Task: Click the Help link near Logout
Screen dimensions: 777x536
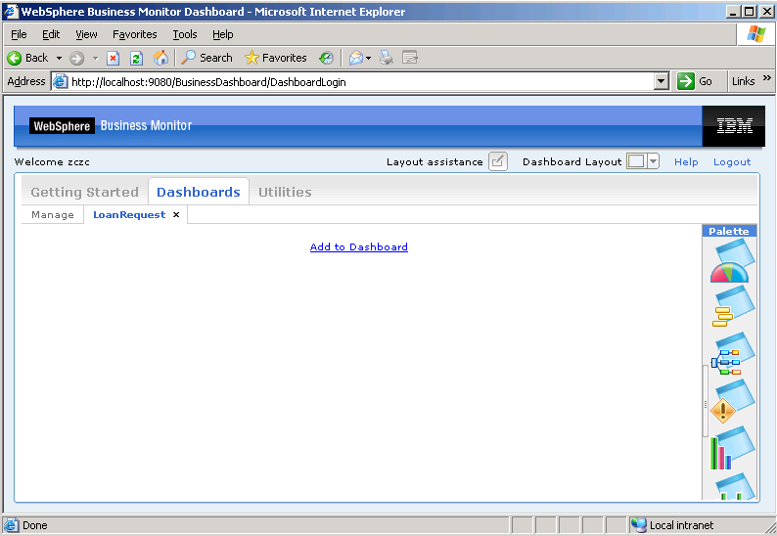Action: point(686,161)
